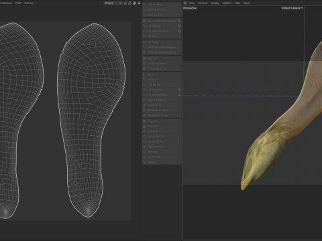Select the Reset UV command

pos(162,131)
